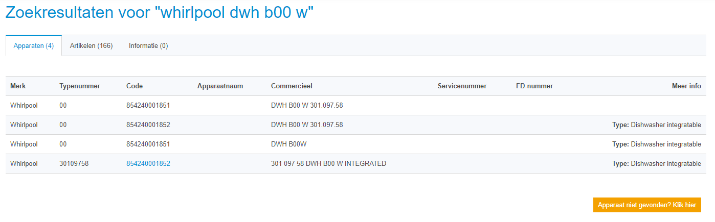Click the Apparaatnaam column header

point(220,86)
